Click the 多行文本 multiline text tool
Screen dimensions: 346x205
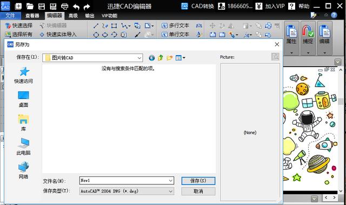coord(175,25)
